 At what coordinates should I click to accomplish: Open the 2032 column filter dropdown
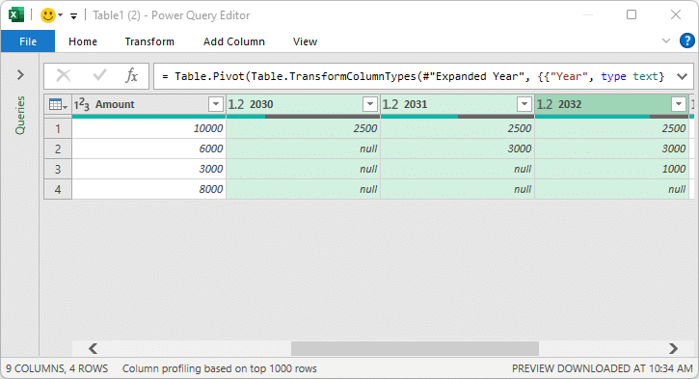click(679, 104)
